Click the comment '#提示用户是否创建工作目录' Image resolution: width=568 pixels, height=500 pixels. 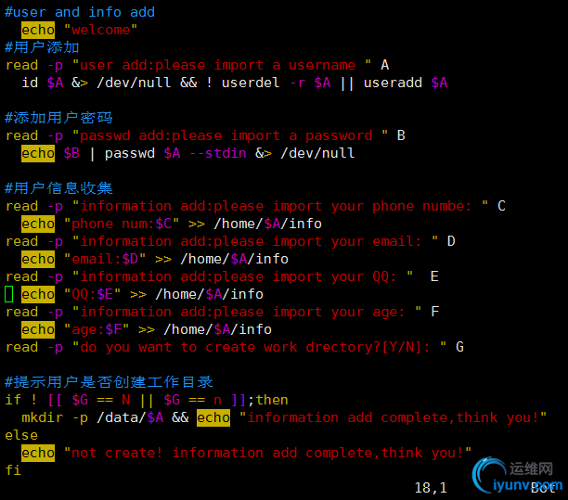109,382
